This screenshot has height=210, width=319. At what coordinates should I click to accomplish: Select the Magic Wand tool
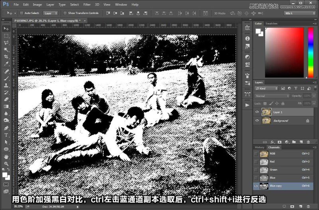coord(6,49)
